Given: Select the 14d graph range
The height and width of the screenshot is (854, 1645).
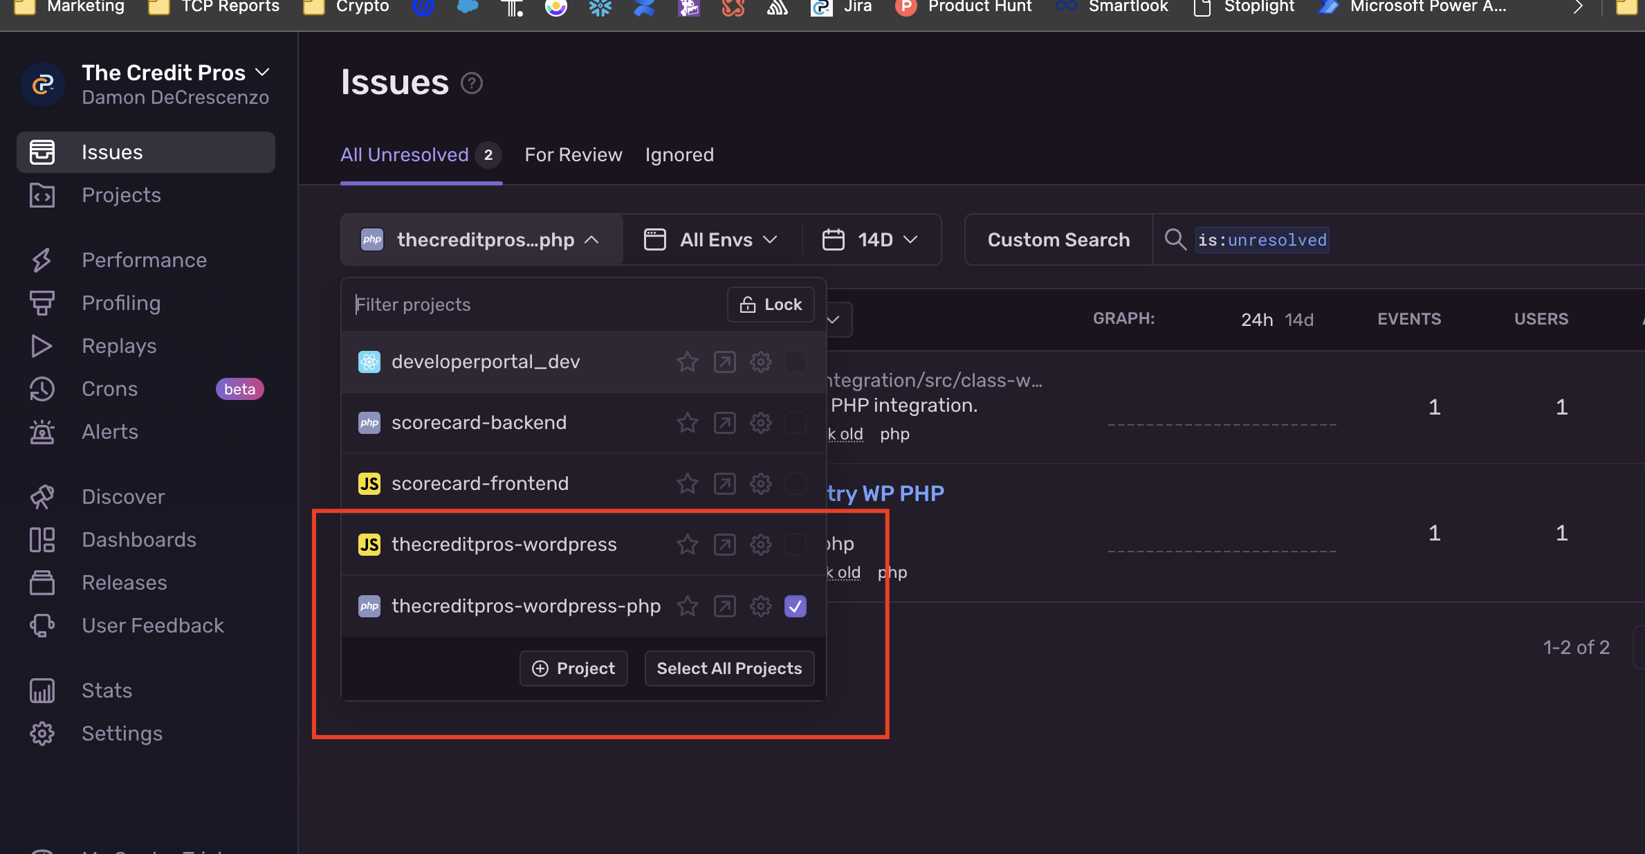Looking at the screenshot, I should [1299, 320].
